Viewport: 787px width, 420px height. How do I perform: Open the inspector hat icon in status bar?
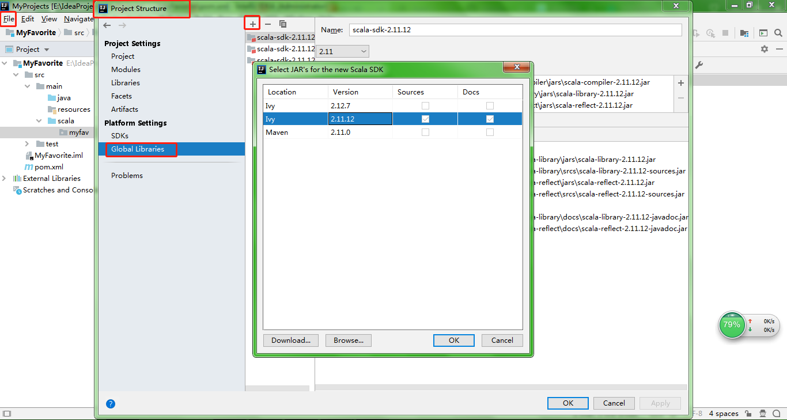click(763, 414)
